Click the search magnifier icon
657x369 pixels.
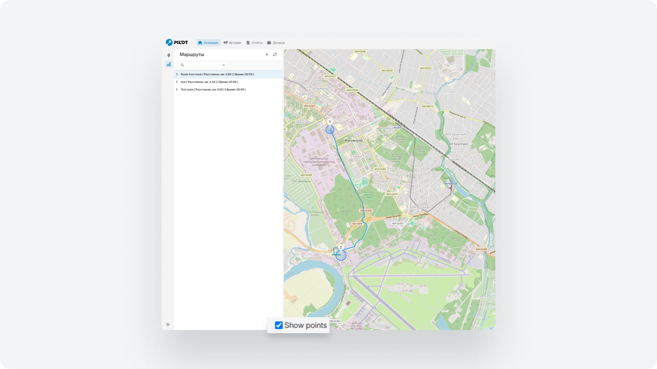point(182,65)
